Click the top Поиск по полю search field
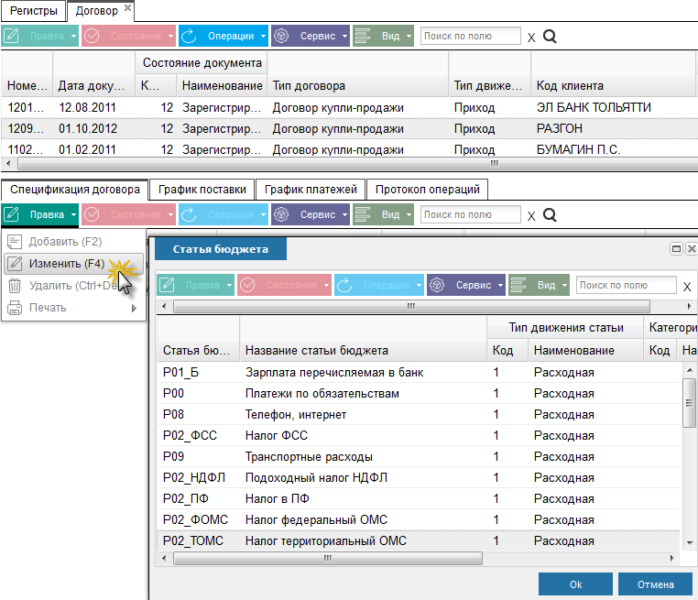The height and width of the screenshot is (600, 698). click(x=471, y=36)
